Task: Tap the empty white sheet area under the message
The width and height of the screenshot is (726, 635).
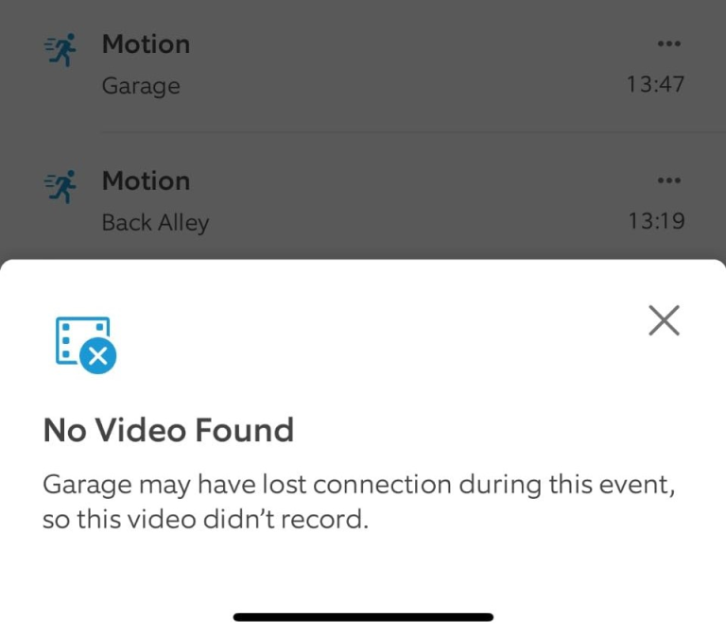Action: click(363, 572)
